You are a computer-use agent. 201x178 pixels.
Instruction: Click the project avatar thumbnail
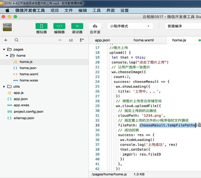click(7, 27)
